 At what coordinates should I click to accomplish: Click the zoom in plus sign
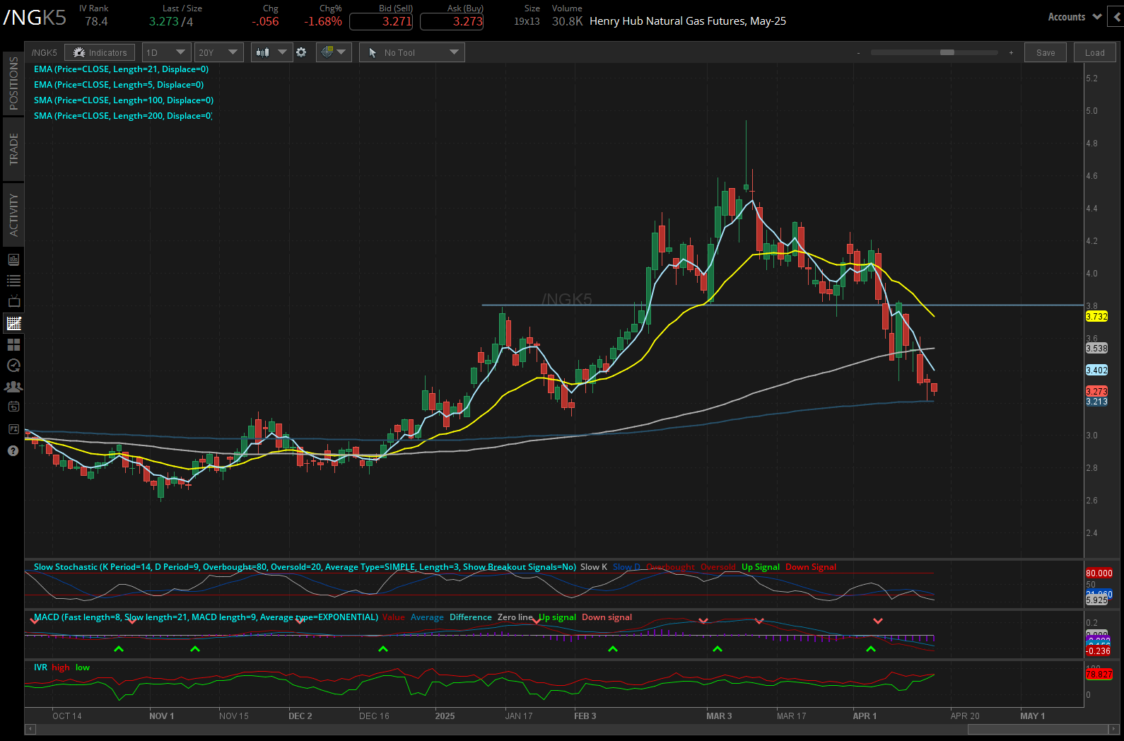click(1011, 53)
